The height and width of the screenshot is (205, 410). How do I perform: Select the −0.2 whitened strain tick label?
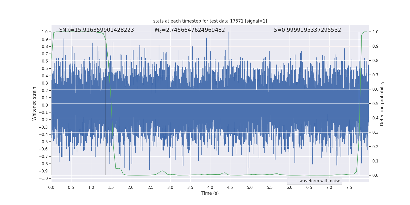click(x=44, y=120)
